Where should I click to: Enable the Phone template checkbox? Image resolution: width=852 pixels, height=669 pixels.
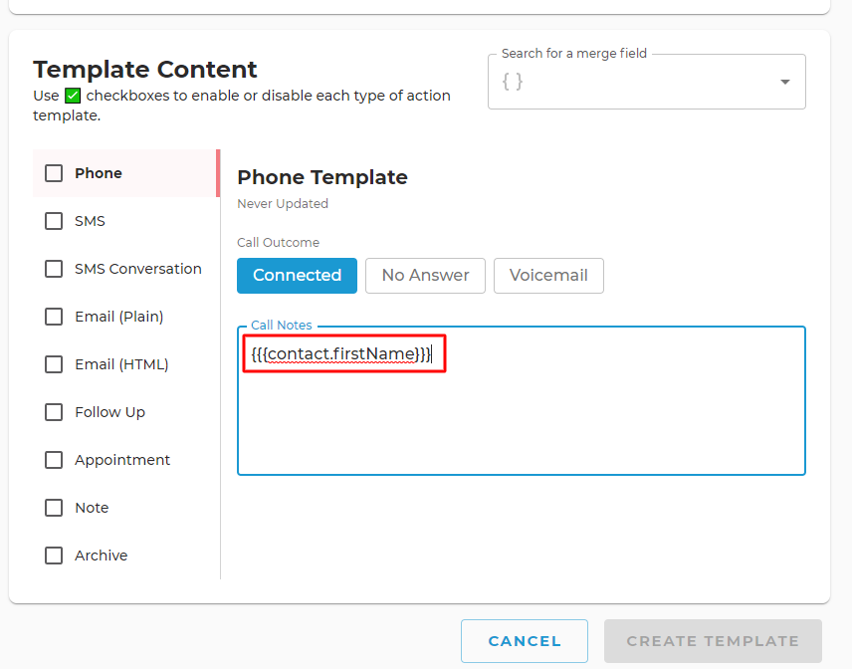tap(54, 173)
